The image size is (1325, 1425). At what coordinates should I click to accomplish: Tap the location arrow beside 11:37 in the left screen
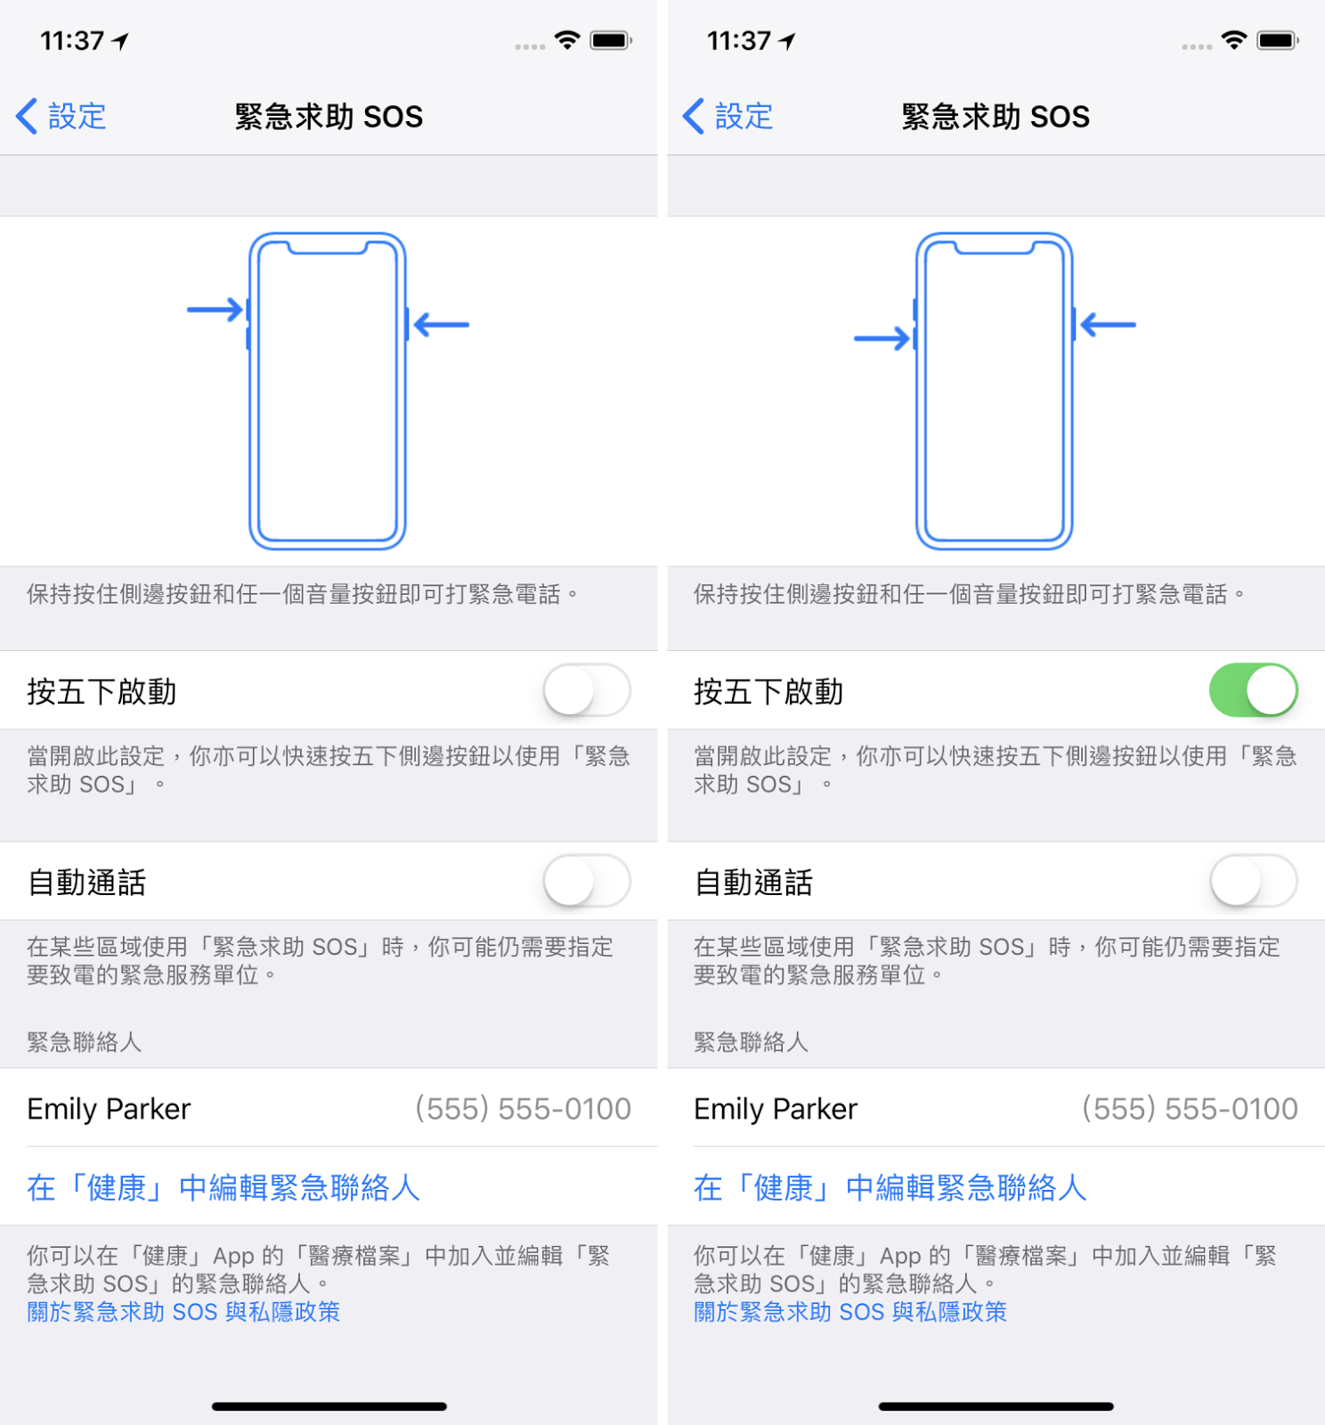click(121, 41)
